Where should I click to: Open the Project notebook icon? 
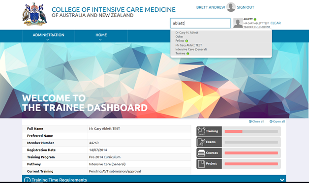(201, 164)
